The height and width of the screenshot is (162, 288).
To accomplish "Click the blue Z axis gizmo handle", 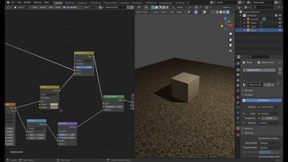I will point(225,18).
